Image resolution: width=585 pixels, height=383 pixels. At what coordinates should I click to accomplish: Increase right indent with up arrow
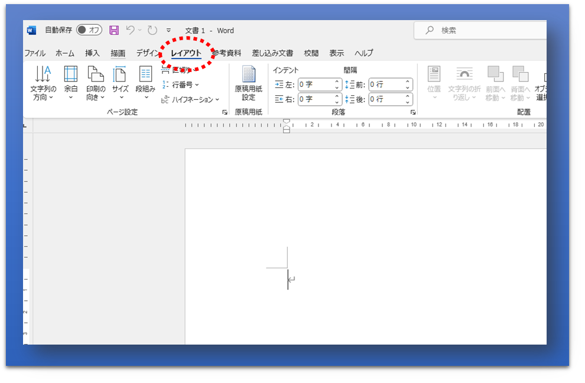pyautogui.click(x=337, y=96)
